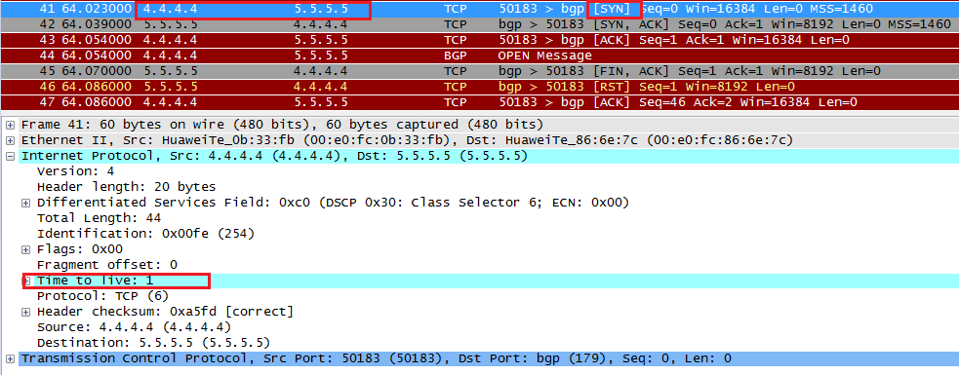Expand the Frame 41 tree node
This screenshot has width=959, height=375.
click(11, 126)
